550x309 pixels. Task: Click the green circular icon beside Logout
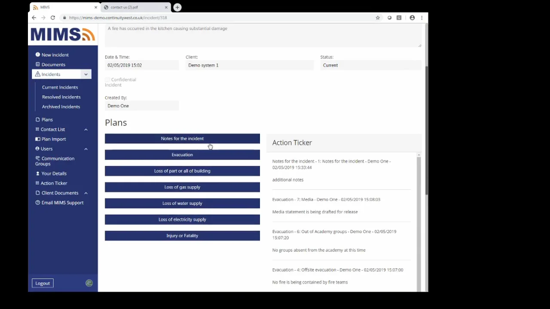pyautogui.click(x=89, y=283)
